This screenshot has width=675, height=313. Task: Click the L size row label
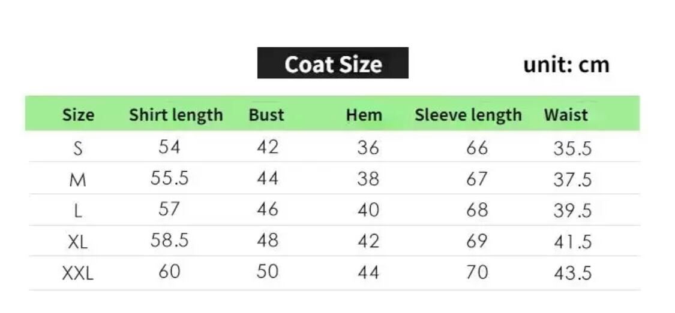78,211
